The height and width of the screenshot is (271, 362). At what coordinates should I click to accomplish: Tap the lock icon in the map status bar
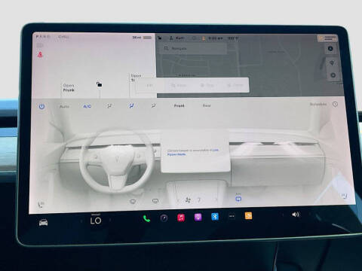[x=160, y=38]
